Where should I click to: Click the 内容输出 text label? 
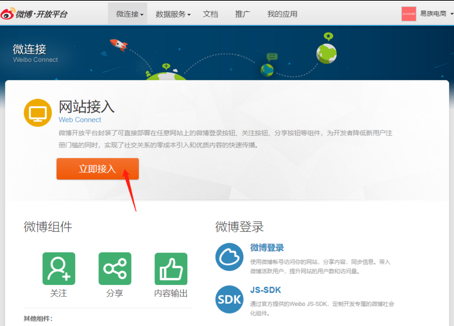tap(171, 293)
